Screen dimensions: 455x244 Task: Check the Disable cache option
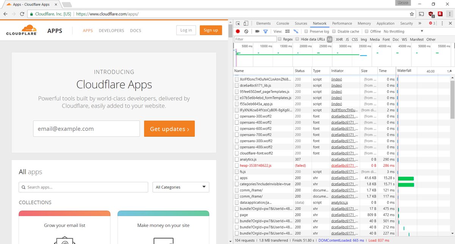coord(334,31)
